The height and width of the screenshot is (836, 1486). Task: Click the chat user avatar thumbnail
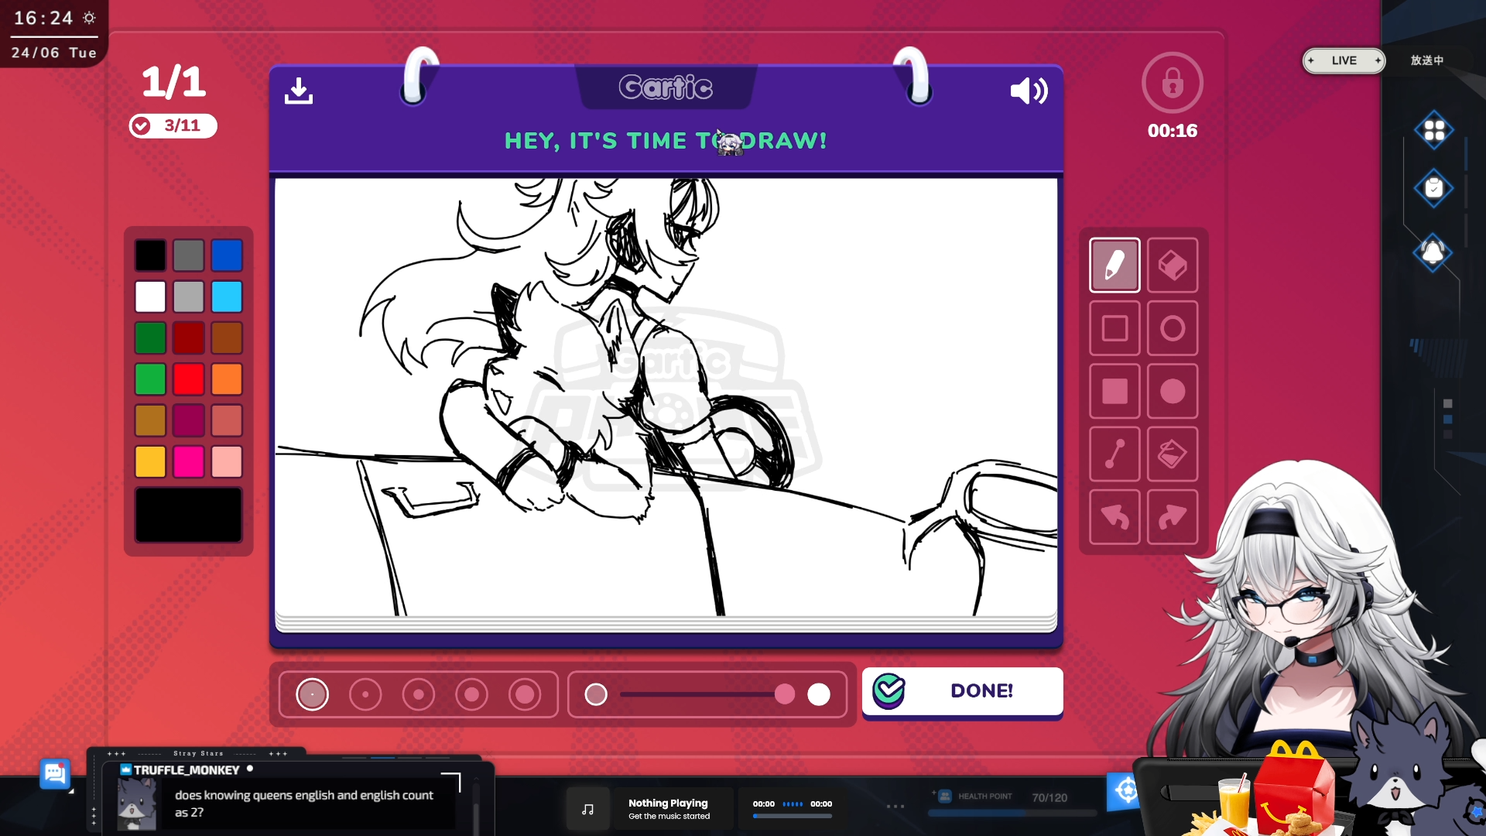tap(136, 804)
